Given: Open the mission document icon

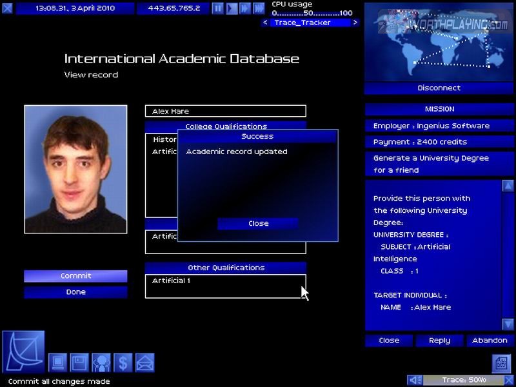Looking at the screenshot, I should tap(501, 363).
